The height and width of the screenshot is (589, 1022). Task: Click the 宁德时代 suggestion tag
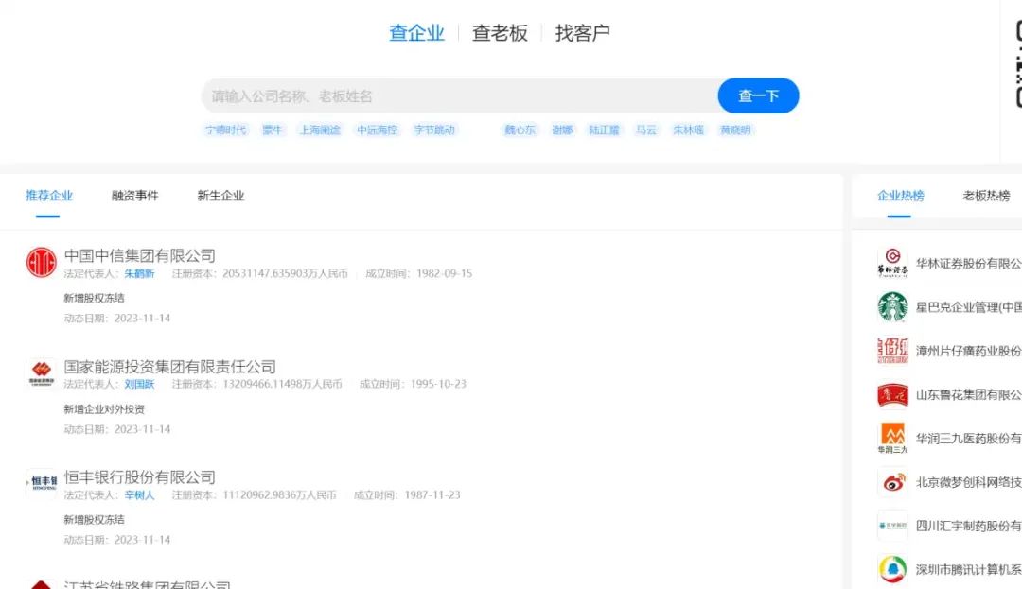(x=226, y=130)
